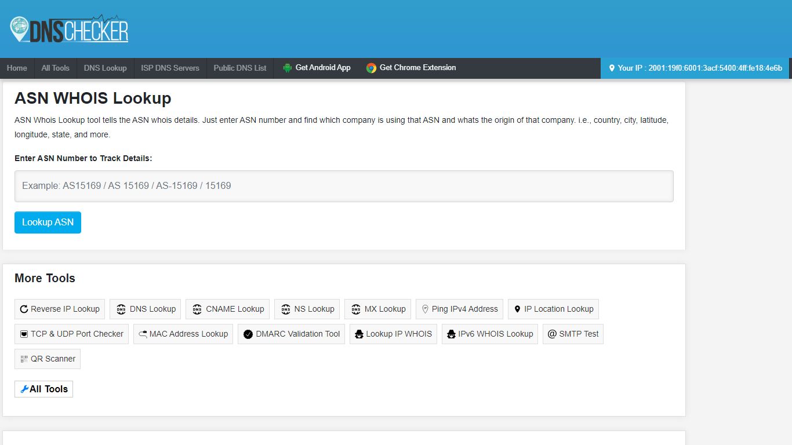This screenshot has width=792, height=445.
Task: Open NS Lookup tool
Action: click(x=307, y=309)
